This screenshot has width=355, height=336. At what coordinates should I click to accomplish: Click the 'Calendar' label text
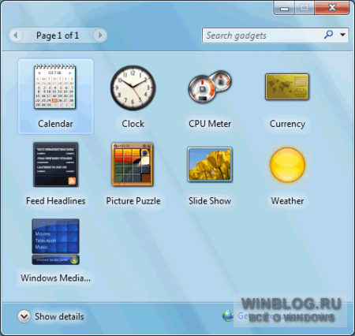[55, 124]
